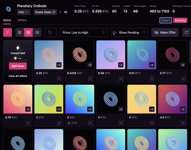This screenshot has height=150, width=191.
Task: Open the 0.25 BTC item thumbnail
Action: [x=49, y=55]
